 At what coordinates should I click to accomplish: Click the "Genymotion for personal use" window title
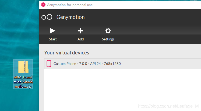[x=70, y=5]
